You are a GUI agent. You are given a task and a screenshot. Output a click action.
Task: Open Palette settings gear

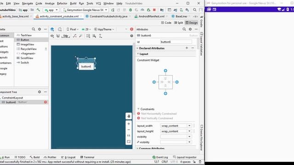(40, 29)
